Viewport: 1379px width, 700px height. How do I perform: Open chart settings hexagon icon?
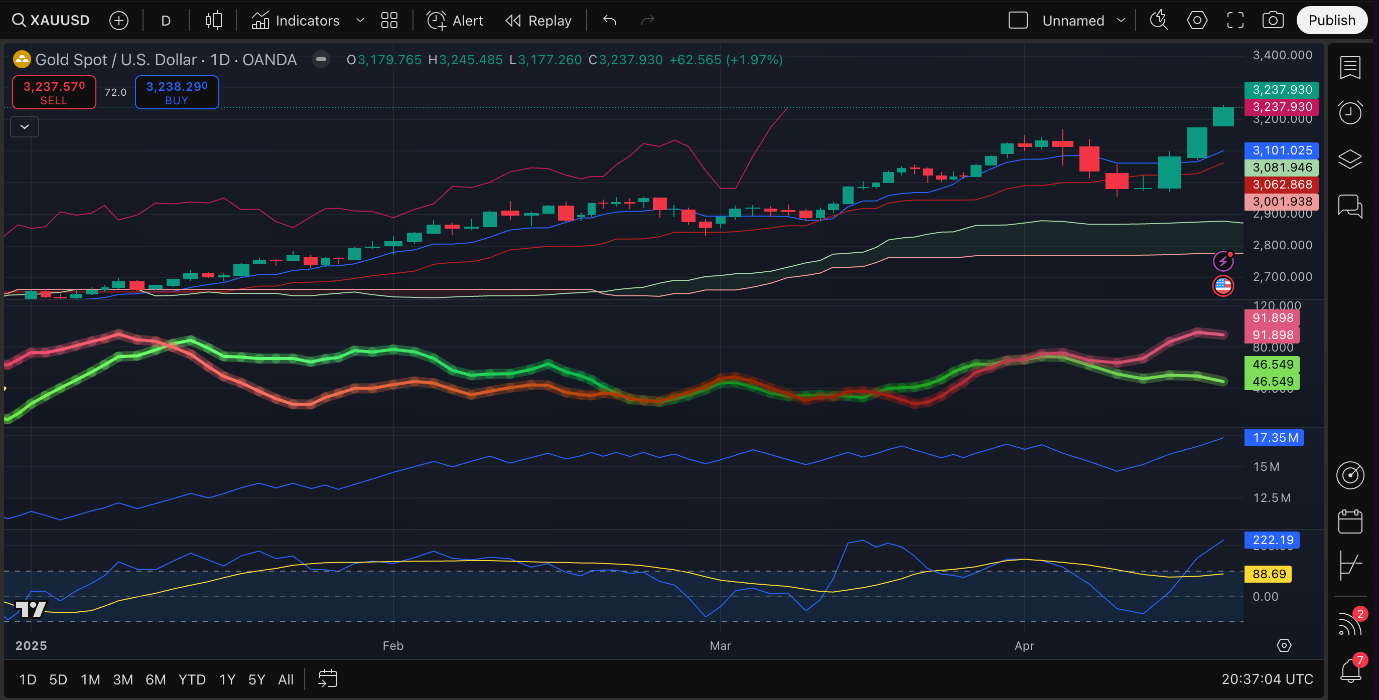tap(1197, 21)
